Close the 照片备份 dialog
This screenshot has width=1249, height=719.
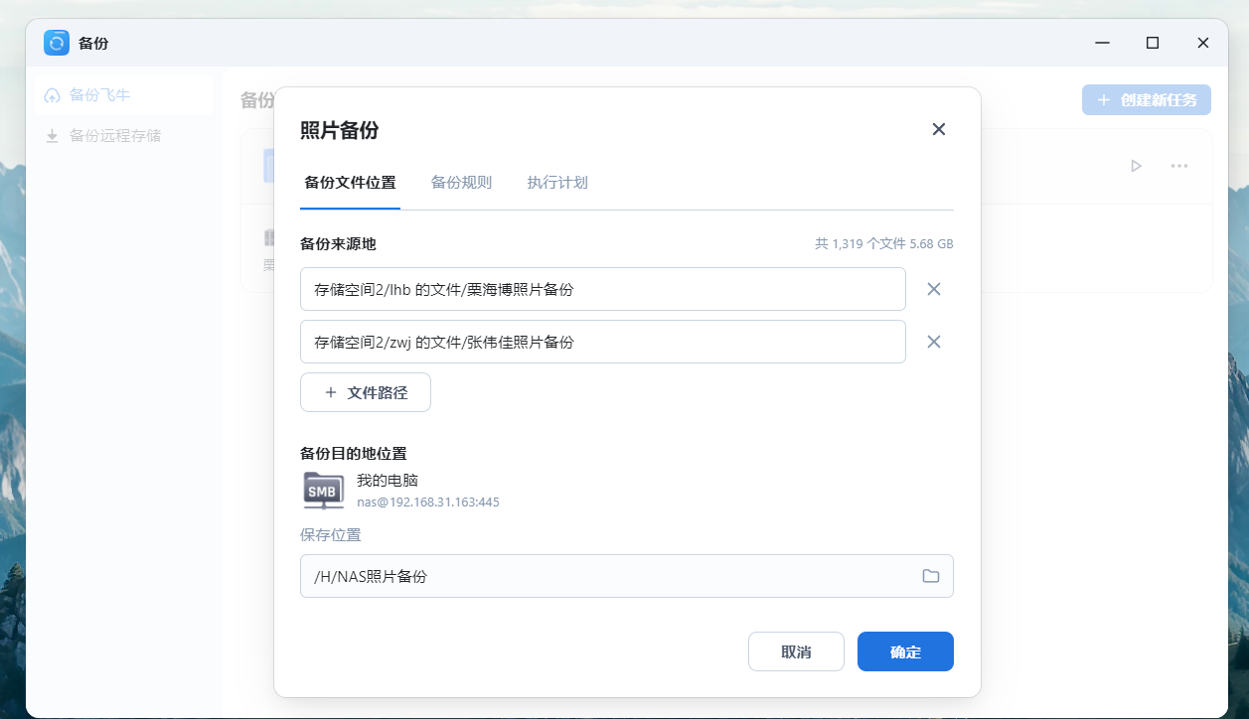coord(938,129)
